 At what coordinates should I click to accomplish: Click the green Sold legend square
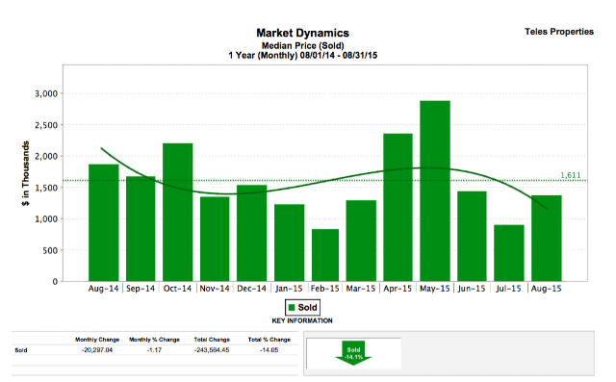click(x=292, y=307)
